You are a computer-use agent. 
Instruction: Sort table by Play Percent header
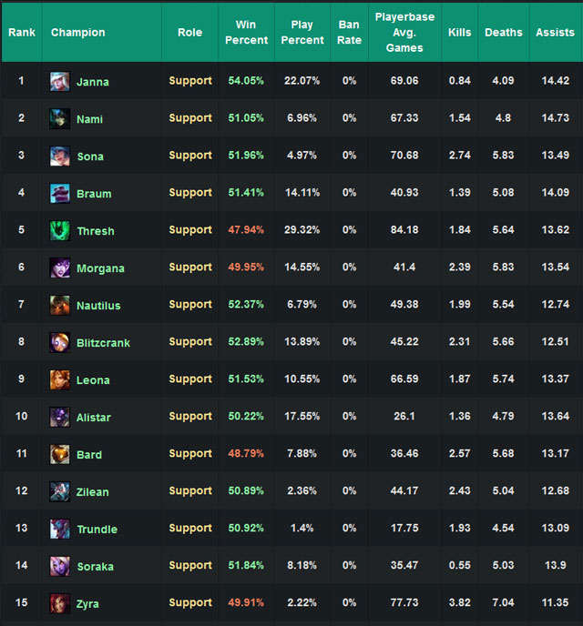pos(302,33)
